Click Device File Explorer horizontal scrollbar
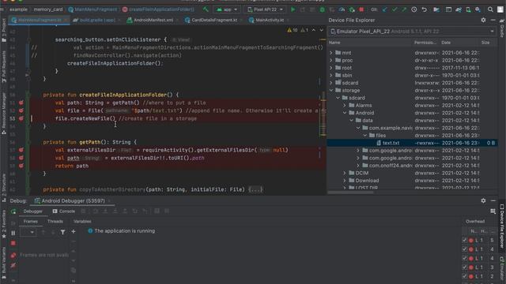The height and width of the screenshot is (284, 506). pyautogui.click(x=350, y=192)
